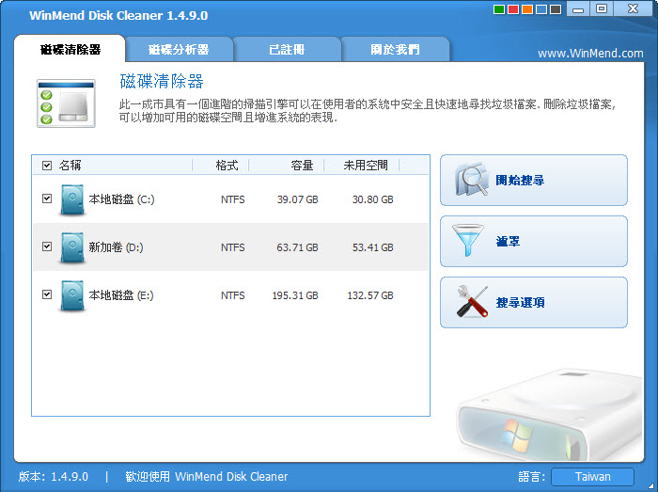Viewport: 658px width, 492px height.
Task: Click the 132.57 GB free space value
Action: tap(370, 295)
